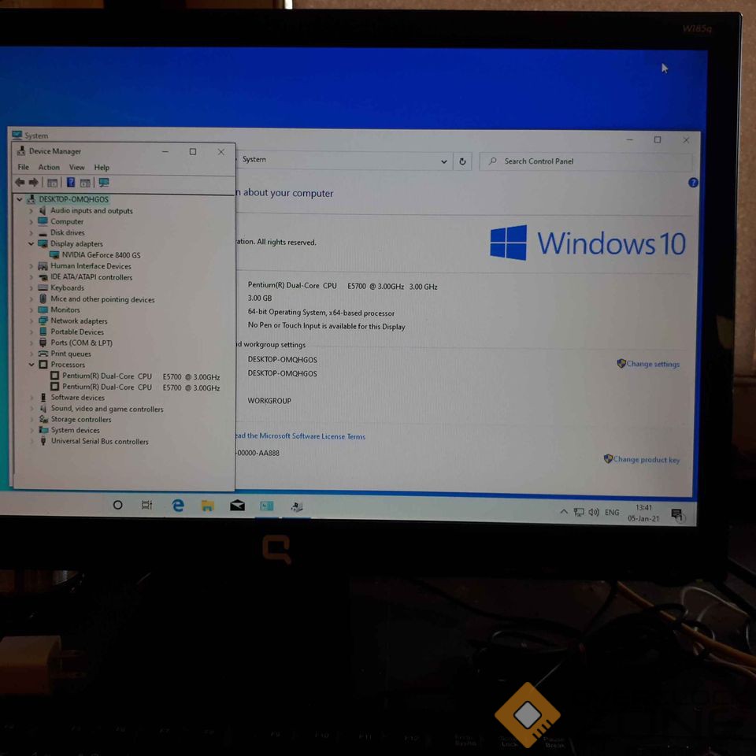
Task: Expand IDE ATA/ATAPI controllers
Action: (31, 277)
